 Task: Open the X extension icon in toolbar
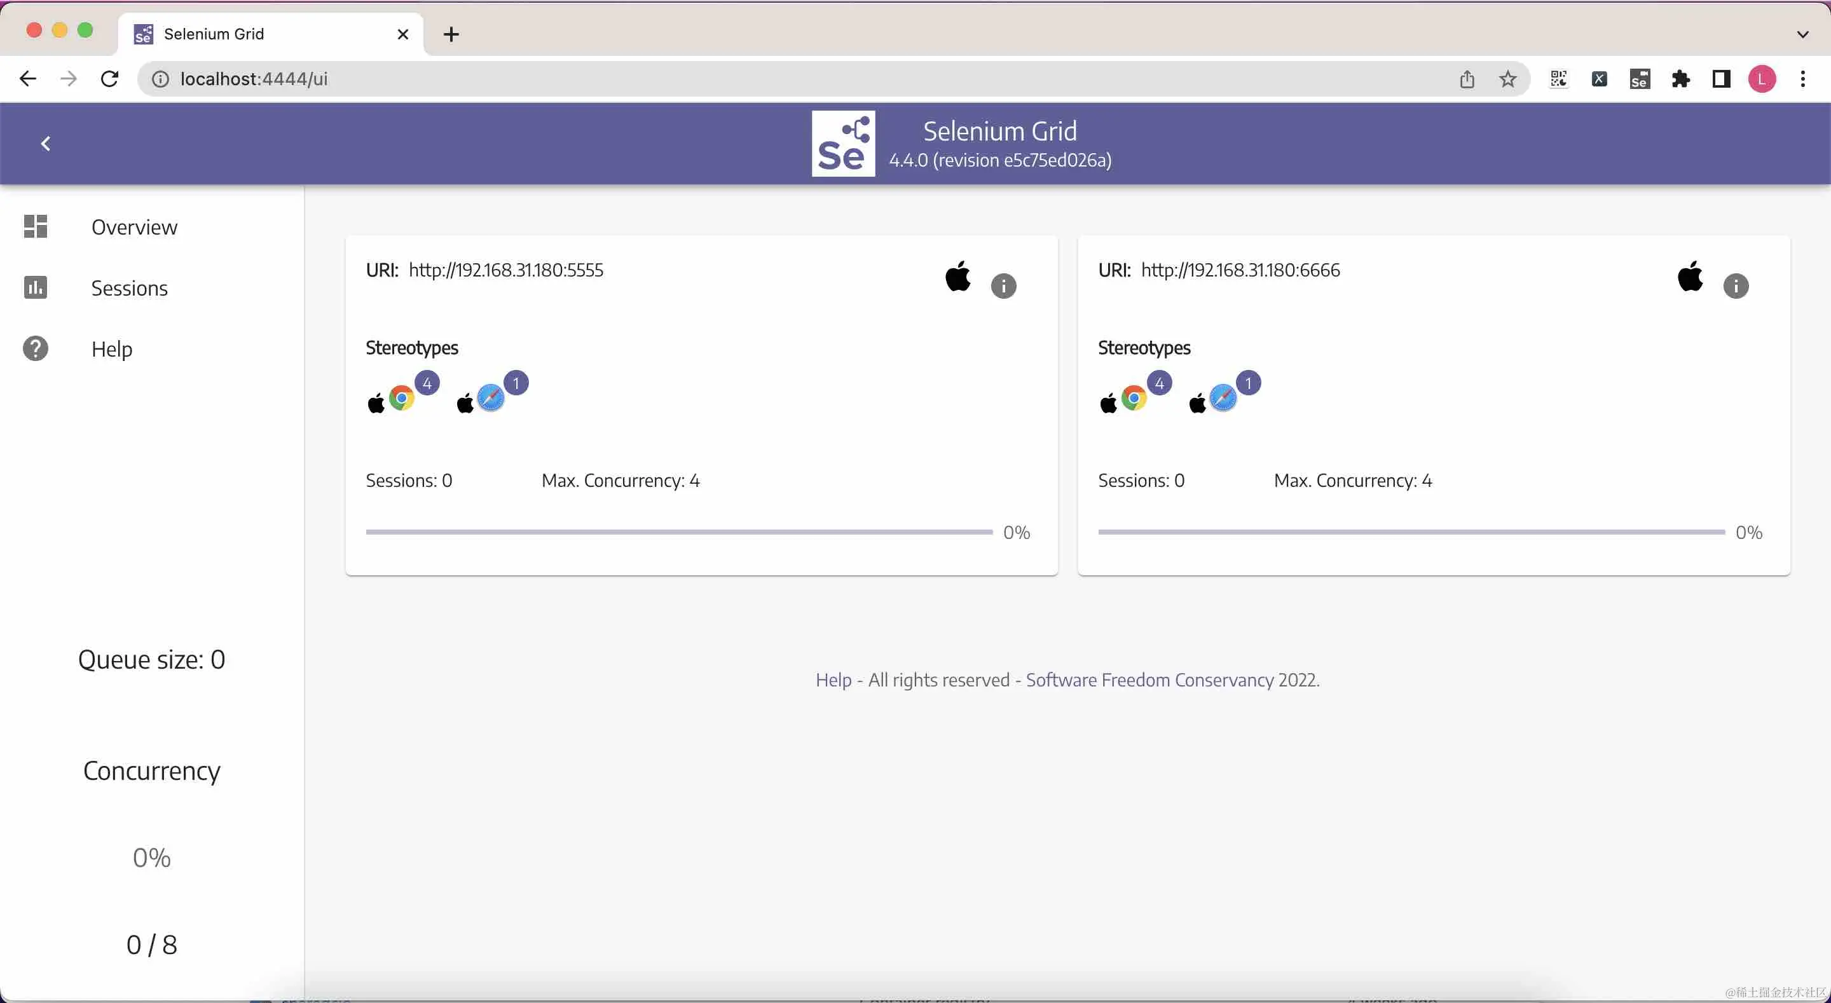click(x=1600, y=79)
